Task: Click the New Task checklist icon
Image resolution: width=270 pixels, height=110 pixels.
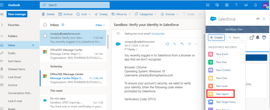Action: point(211,62)
